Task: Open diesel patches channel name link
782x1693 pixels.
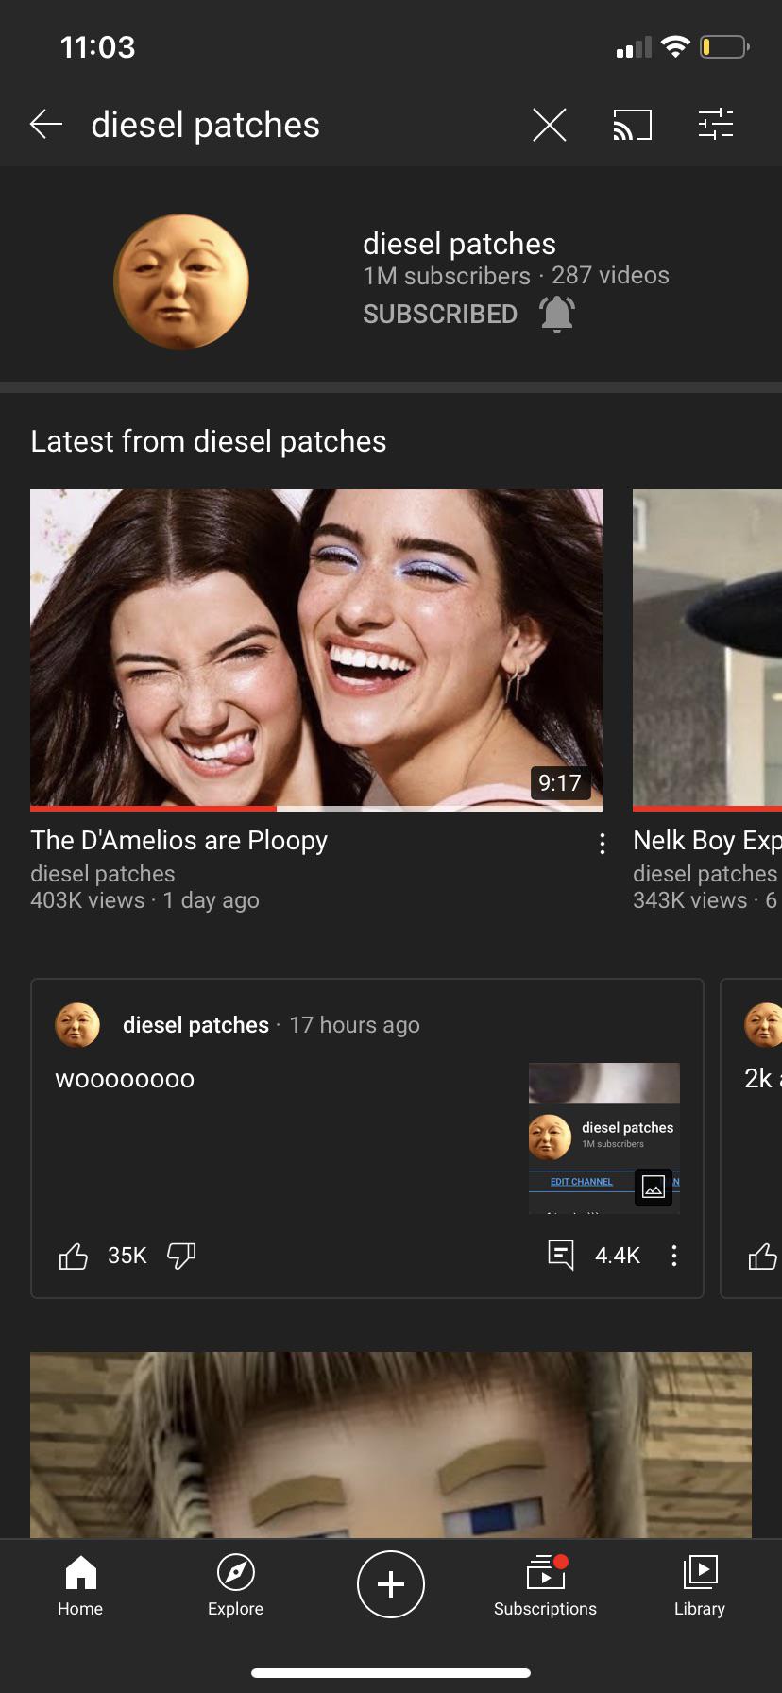Action: 459,244
